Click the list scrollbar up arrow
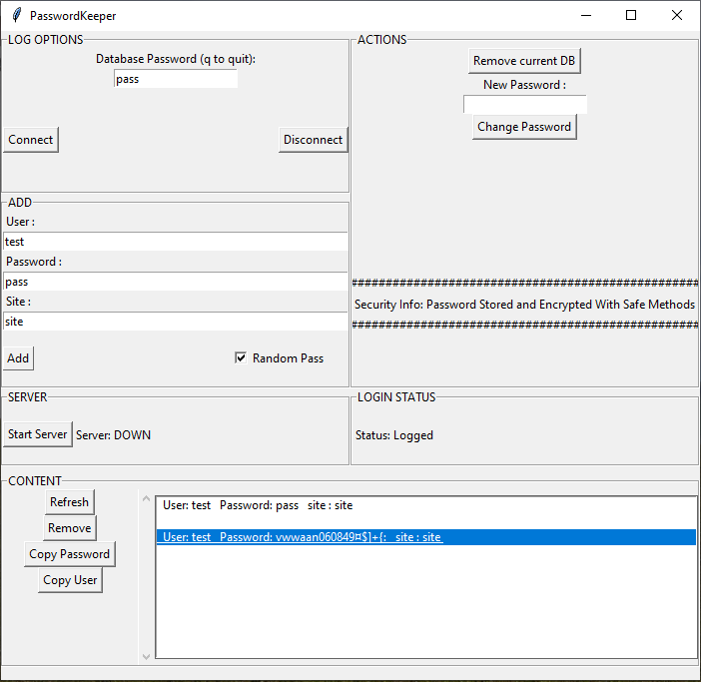The width and height of the screenshot is (701, 682). 146,498
